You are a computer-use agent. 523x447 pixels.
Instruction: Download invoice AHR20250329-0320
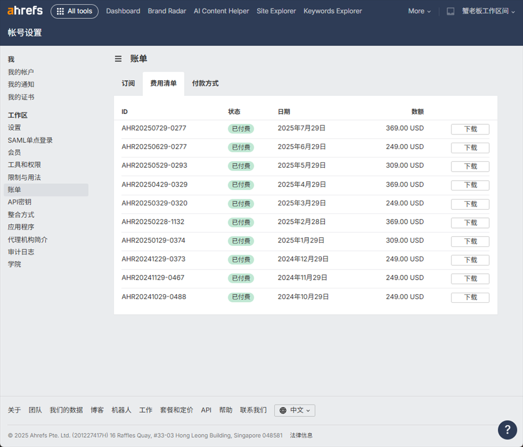tap(470, 204)
